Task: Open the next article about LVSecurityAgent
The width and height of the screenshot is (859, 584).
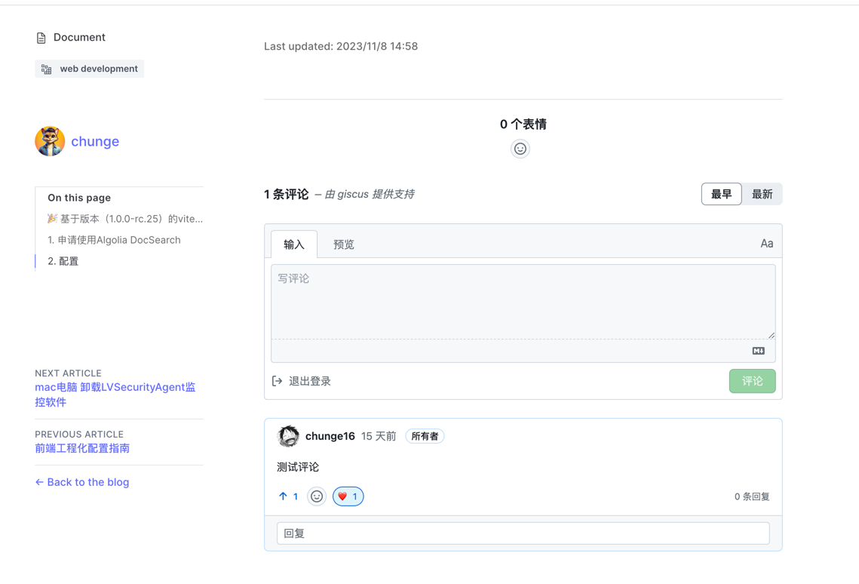Action: pos(115,394)
